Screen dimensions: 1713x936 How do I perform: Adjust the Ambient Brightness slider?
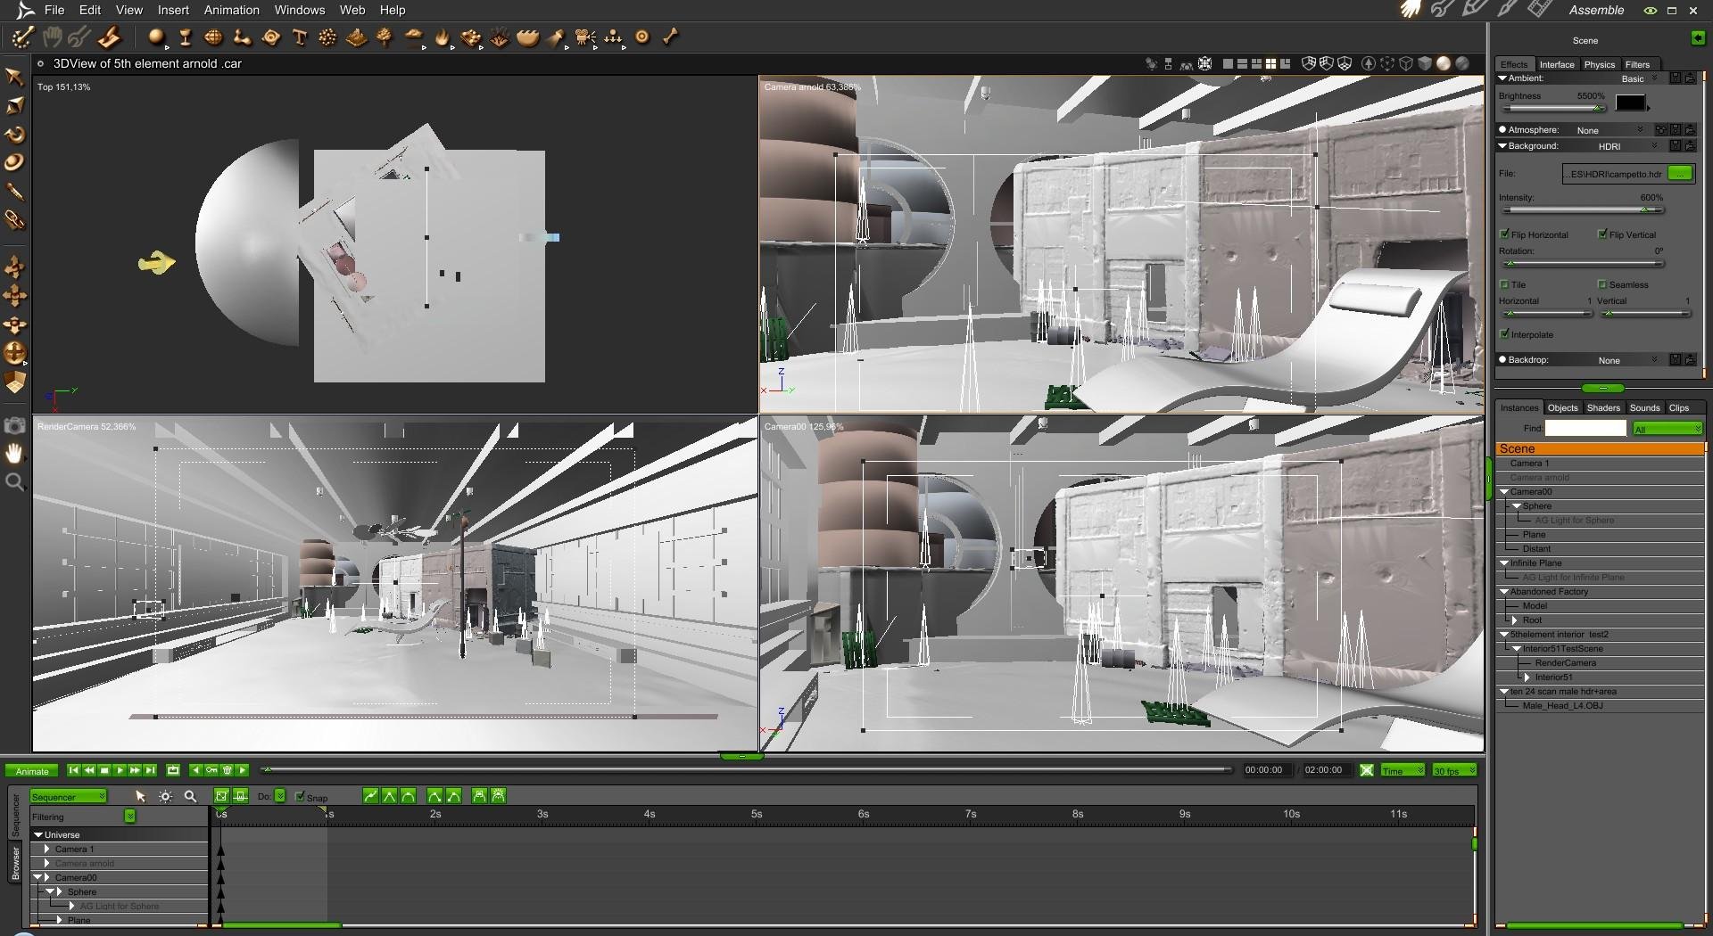1553,109
